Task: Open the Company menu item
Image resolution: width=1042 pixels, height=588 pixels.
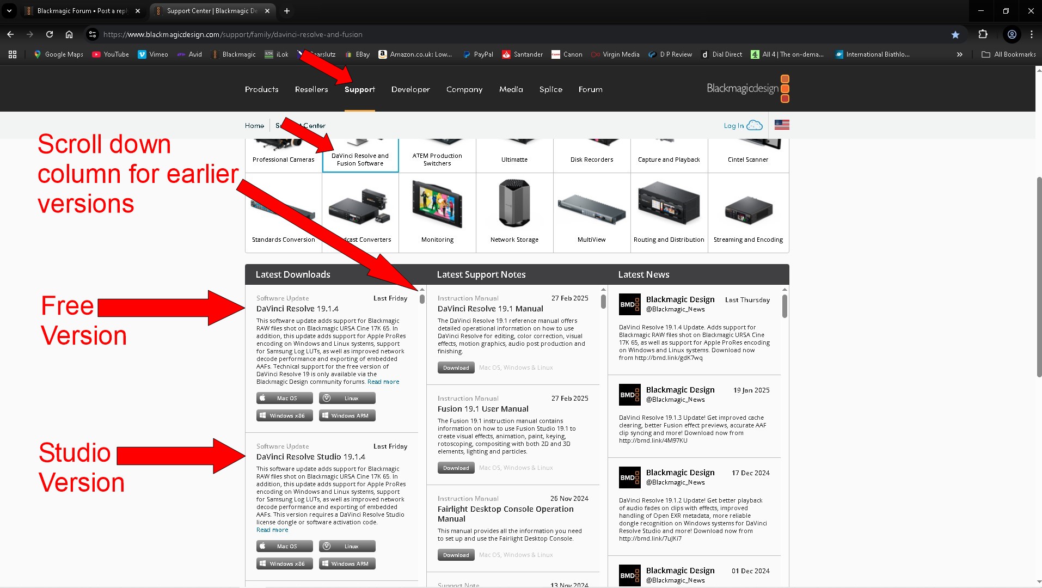Action: pos(464,89)
